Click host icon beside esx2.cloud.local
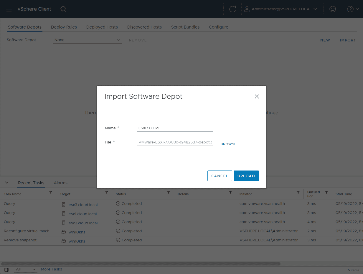The height and width of the screenshot is (274, 363). [63, 223]
